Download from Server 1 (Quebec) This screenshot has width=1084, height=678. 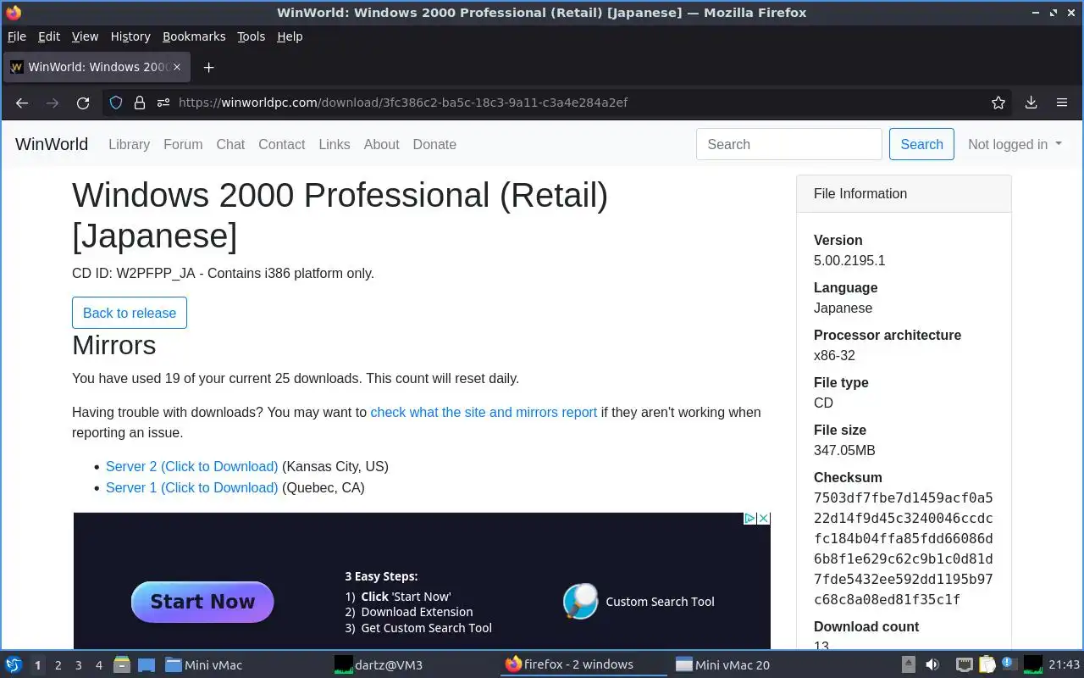click(191, 487)
